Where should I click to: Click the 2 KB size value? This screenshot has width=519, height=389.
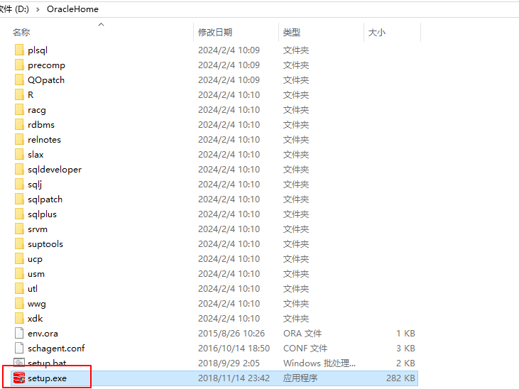coord(405,363)
